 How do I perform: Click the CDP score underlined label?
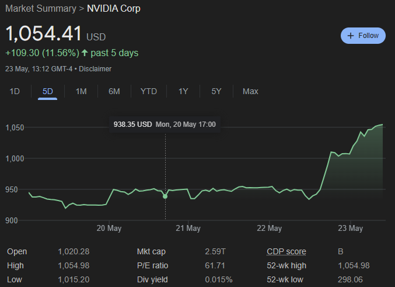(x=286, y=252)
